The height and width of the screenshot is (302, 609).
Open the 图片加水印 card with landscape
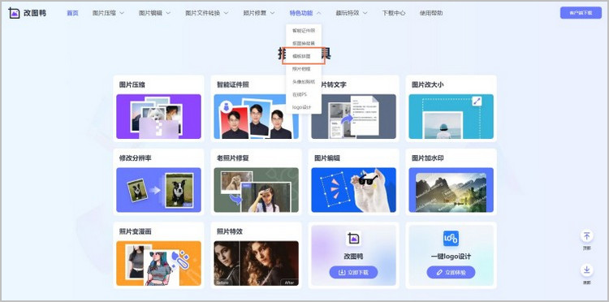(451, 190)
